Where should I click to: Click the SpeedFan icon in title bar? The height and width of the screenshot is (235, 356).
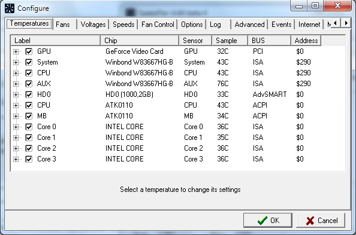click(10, 8)
